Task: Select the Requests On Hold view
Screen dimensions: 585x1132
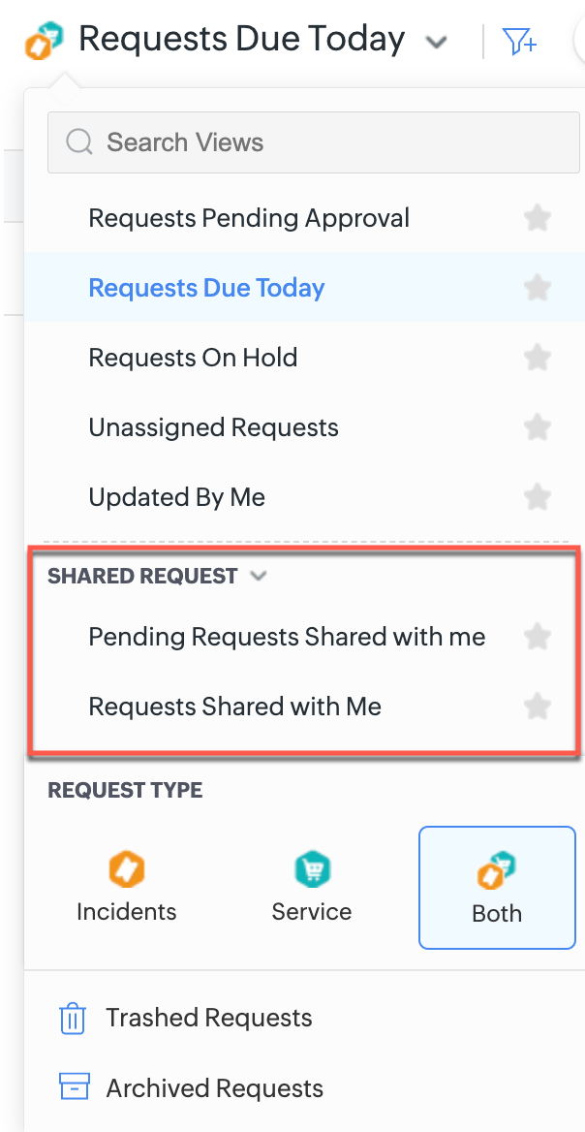Action: (x=193, y=358)
